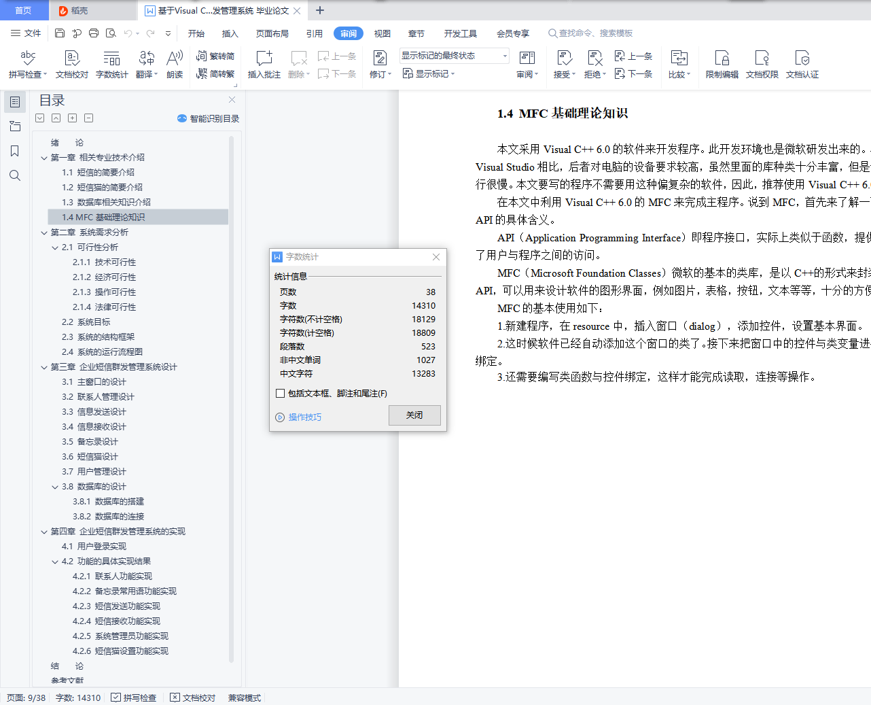Start 朗读 read-aloud feature
Screen dimensions: 871x705
point(175,64)
